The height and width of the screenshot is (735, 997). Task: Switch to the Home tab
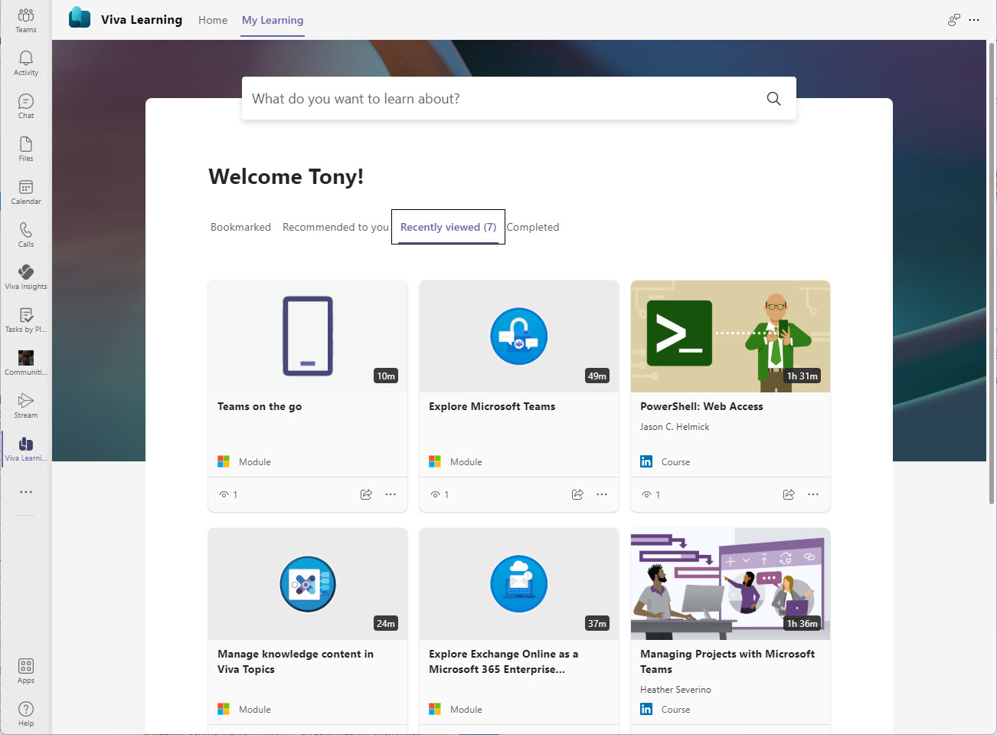[x=212, y=20]
